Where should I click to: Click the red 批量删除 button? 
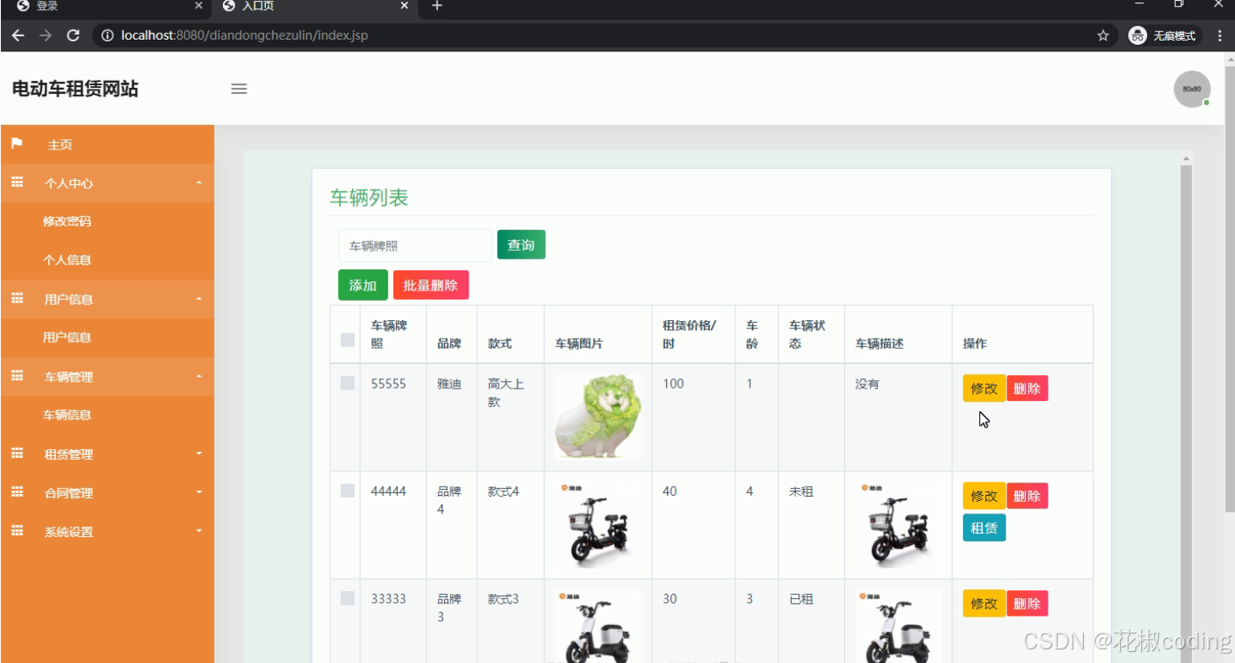tap(431, 285)
